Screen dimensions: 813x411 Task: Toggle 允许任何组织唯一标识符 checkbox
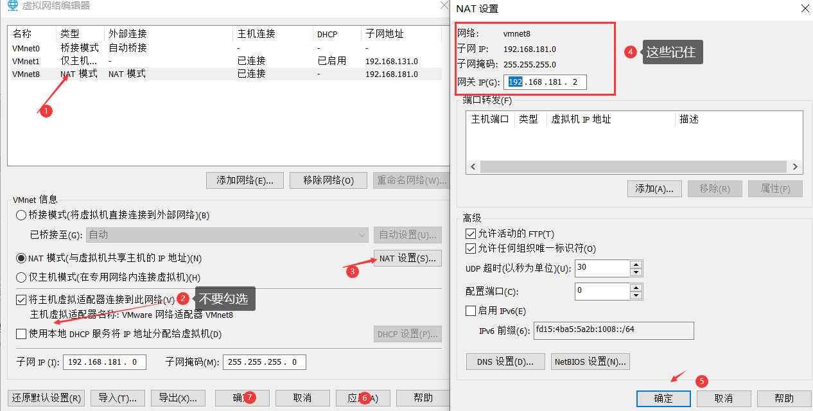pos(471,249)
